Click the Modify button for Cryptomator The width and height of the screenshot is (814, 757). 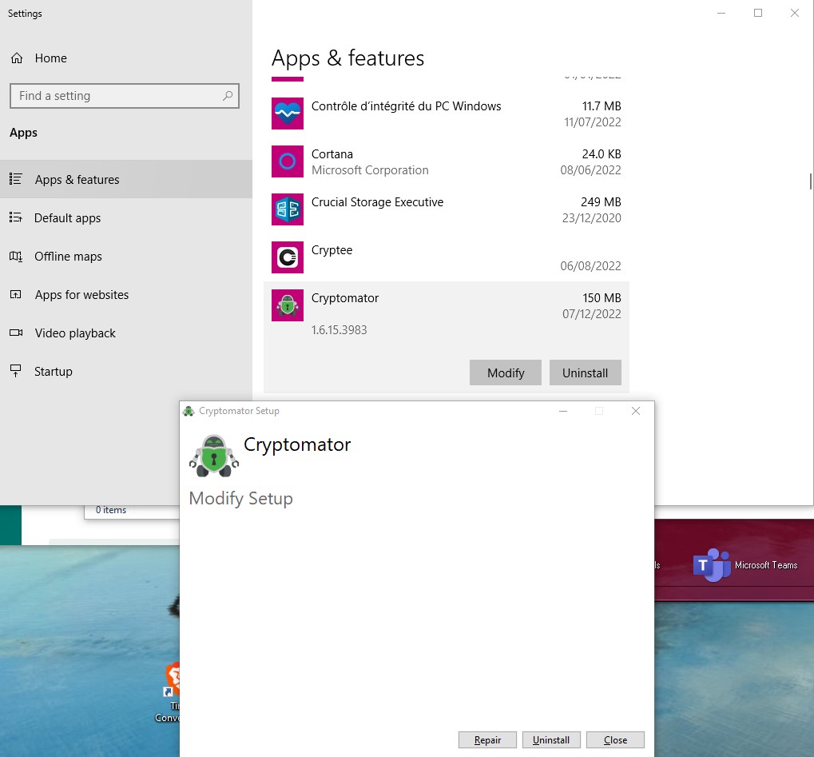505,373
